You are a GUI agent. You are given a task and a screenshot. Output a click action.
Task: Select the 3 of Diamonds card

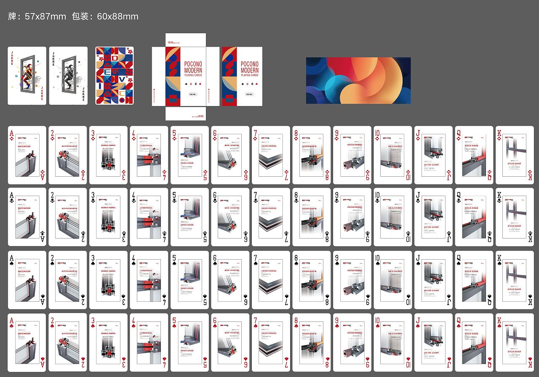108,155
